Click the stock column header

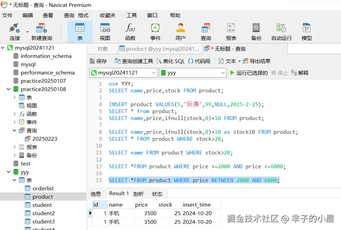tap(170, 204)
